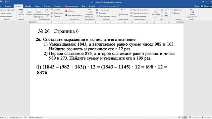Screen dimensions: 212x119
Task: Click the Redo icon in quick access toolbar
Action: click(6, 1)
